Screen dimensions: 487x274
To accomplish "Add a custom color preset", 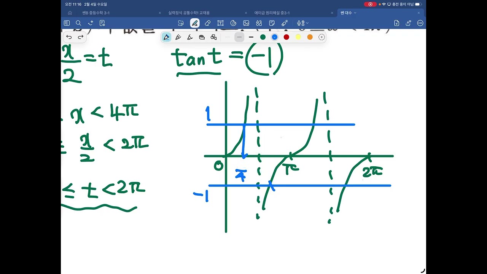I will point(321,37).
